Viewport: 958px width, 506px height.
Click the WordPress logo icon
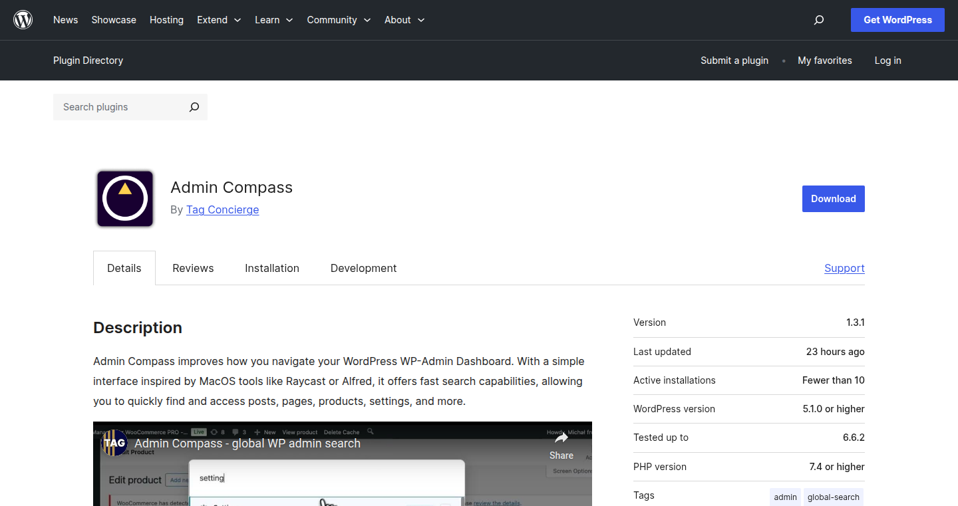click(x=23, y=20)
